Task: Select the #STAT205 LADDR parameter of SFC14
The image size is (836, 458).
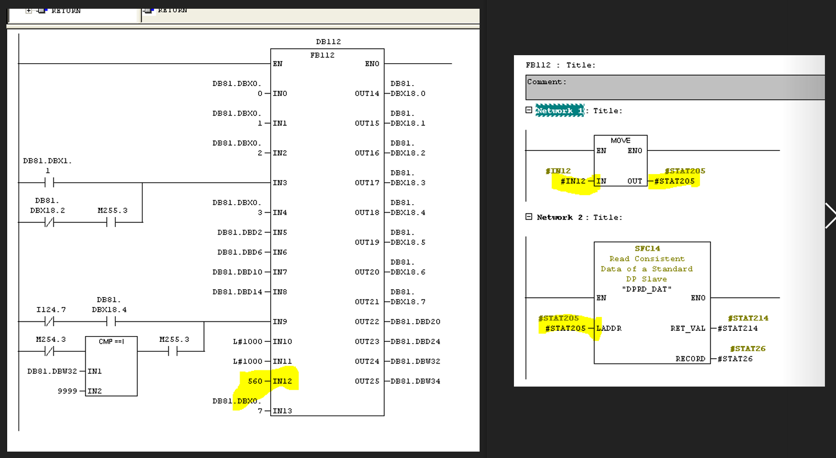Action: (x=565, y=329)
